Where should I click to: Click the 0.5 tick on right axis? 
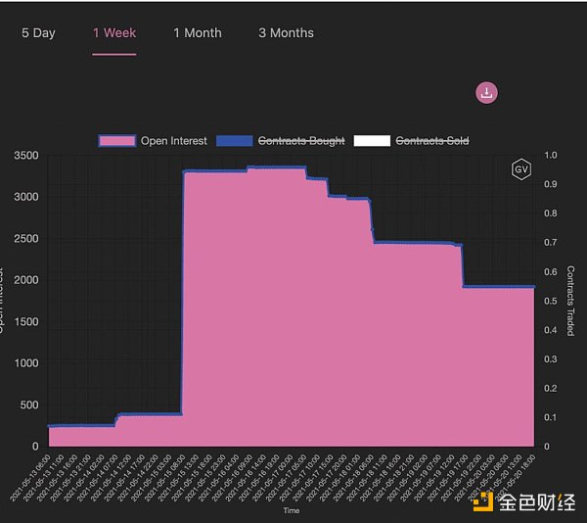[x=550, y=301]
